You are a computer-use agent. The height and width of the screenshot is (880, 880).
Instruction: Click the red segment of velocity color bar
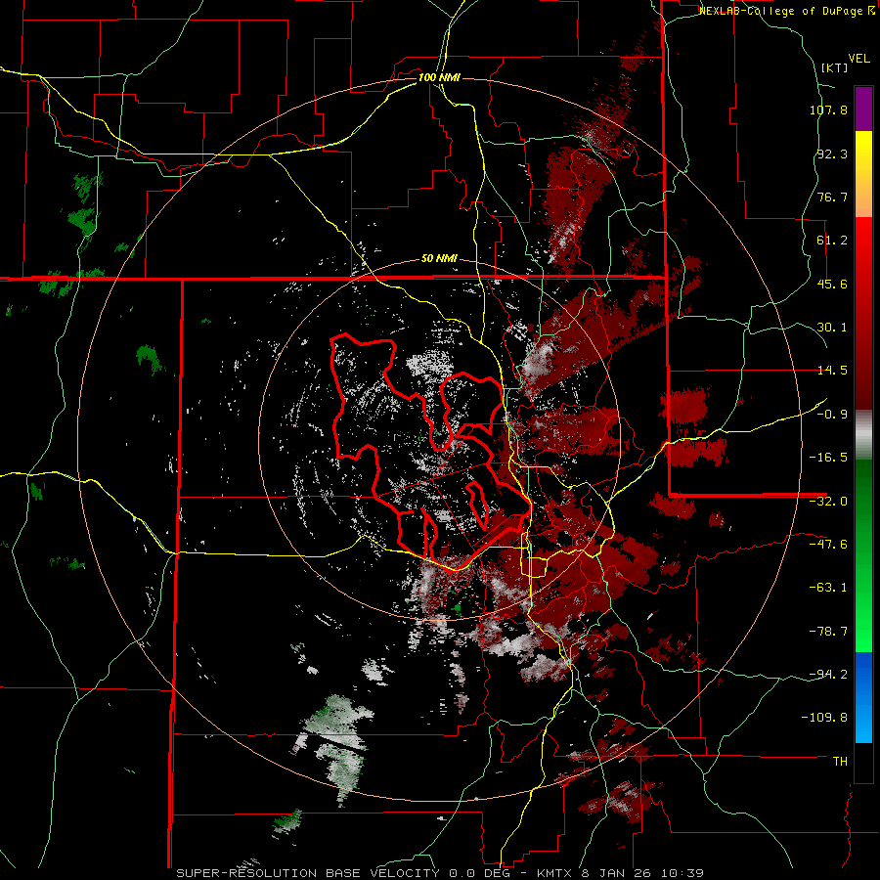(863, 313)
